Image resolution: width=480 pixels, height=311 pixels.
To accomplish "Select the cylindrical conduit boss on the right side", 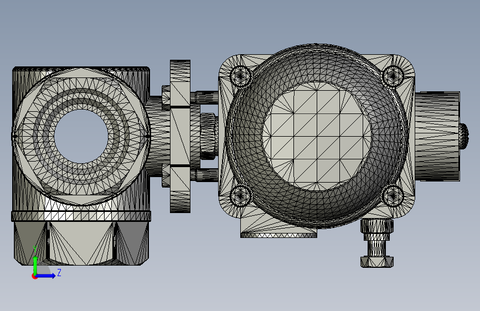I will coord(437,136).
